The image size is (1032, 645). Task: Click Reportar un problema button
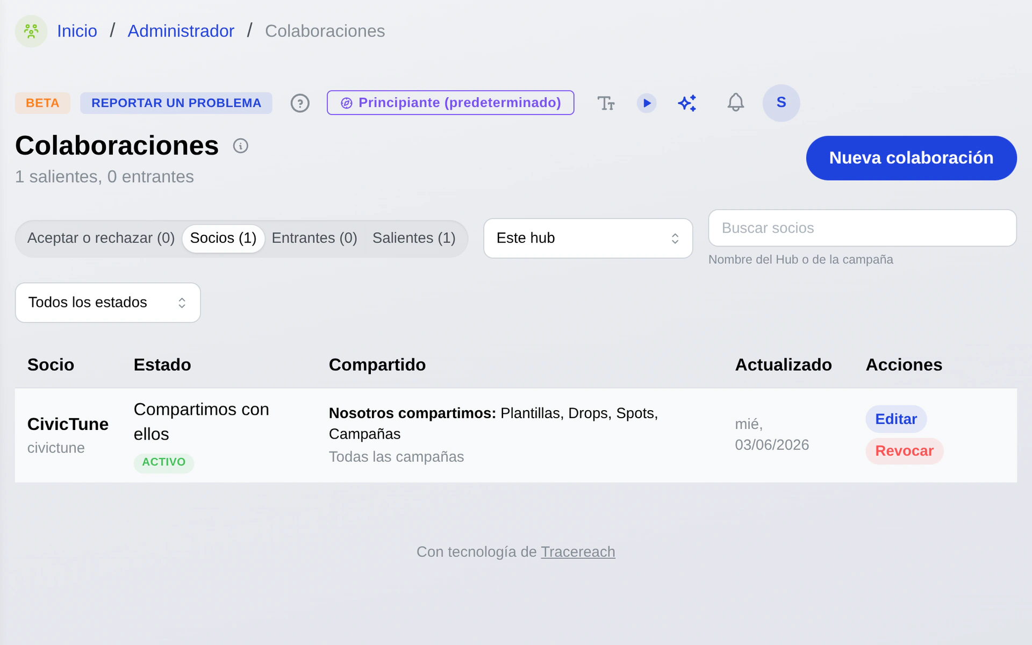[176, 103]
